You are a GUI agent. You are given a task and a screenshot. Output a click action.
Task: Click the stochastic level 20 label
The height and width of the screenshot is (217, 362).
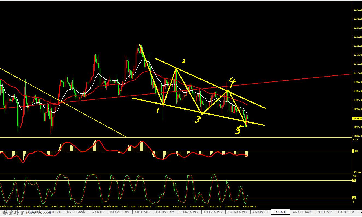coord(354,198)
